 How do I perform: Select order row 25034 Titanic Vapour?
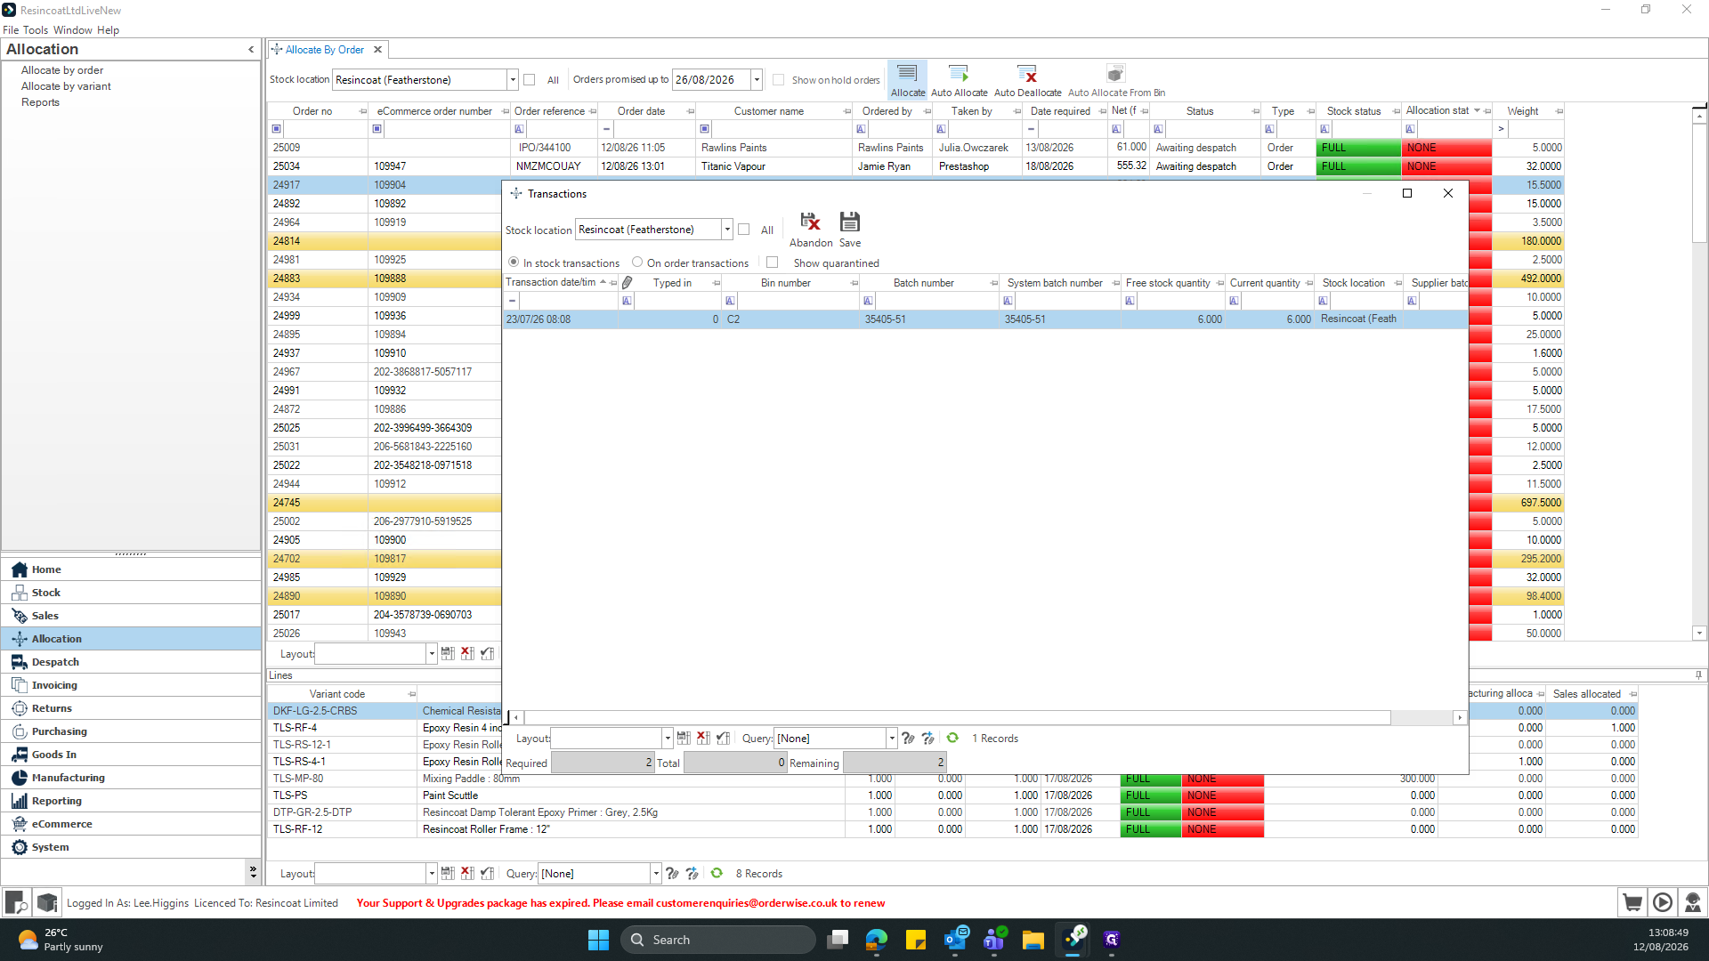pyautogui.click(x=917, y=166)
